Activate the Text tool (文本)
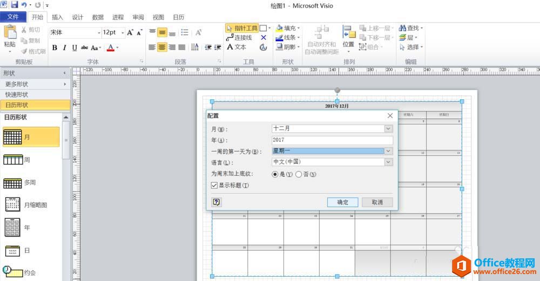 237,47
